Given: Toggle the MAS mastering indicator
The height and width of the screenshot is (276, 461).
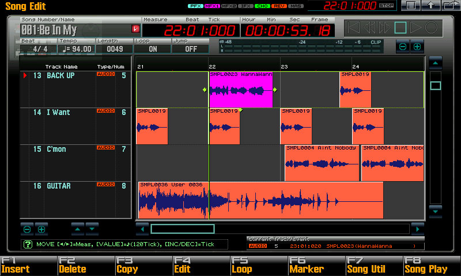Looking at the screenshot, I should pyautogui.click(x=296, y=6).
